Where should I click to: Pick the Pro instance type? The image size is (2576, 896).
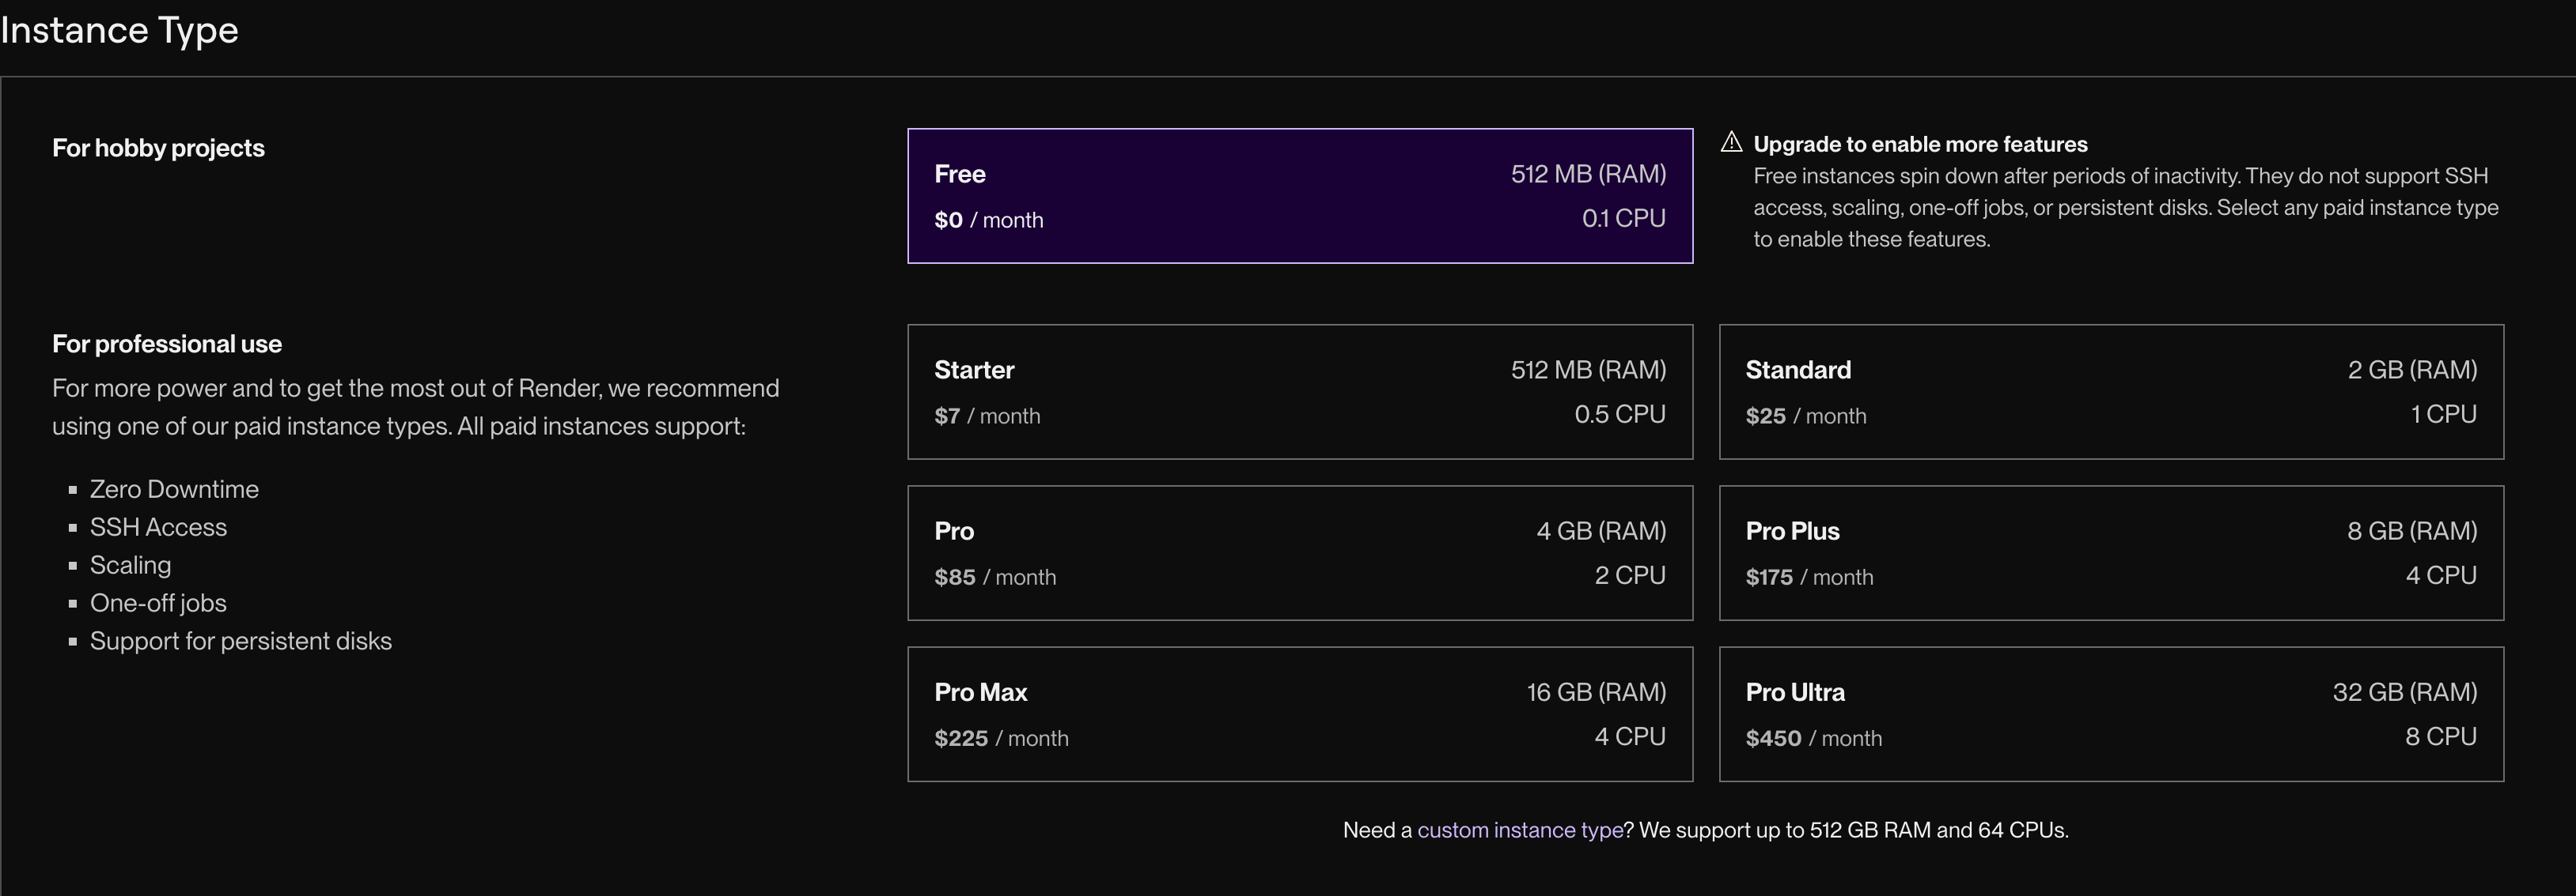coord(1299,552)
